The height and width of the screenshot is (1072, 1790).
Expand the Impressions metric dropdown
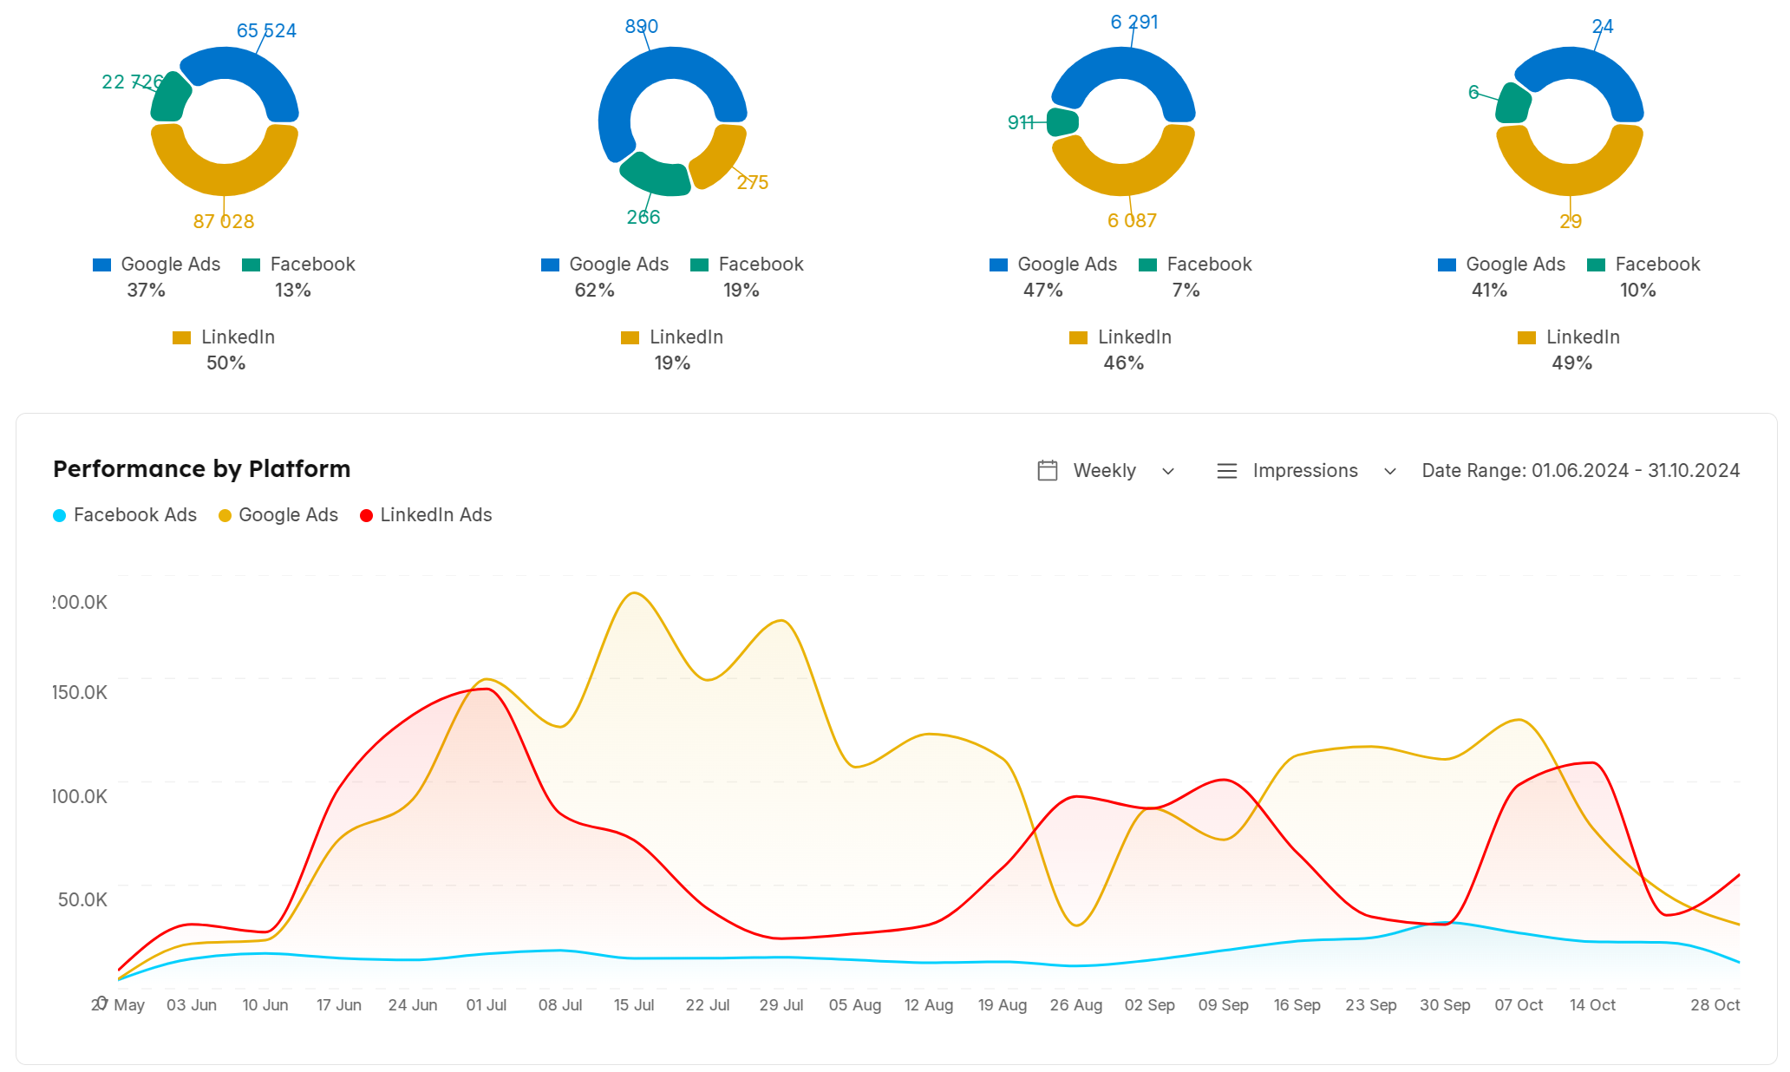click(1304, 470)
